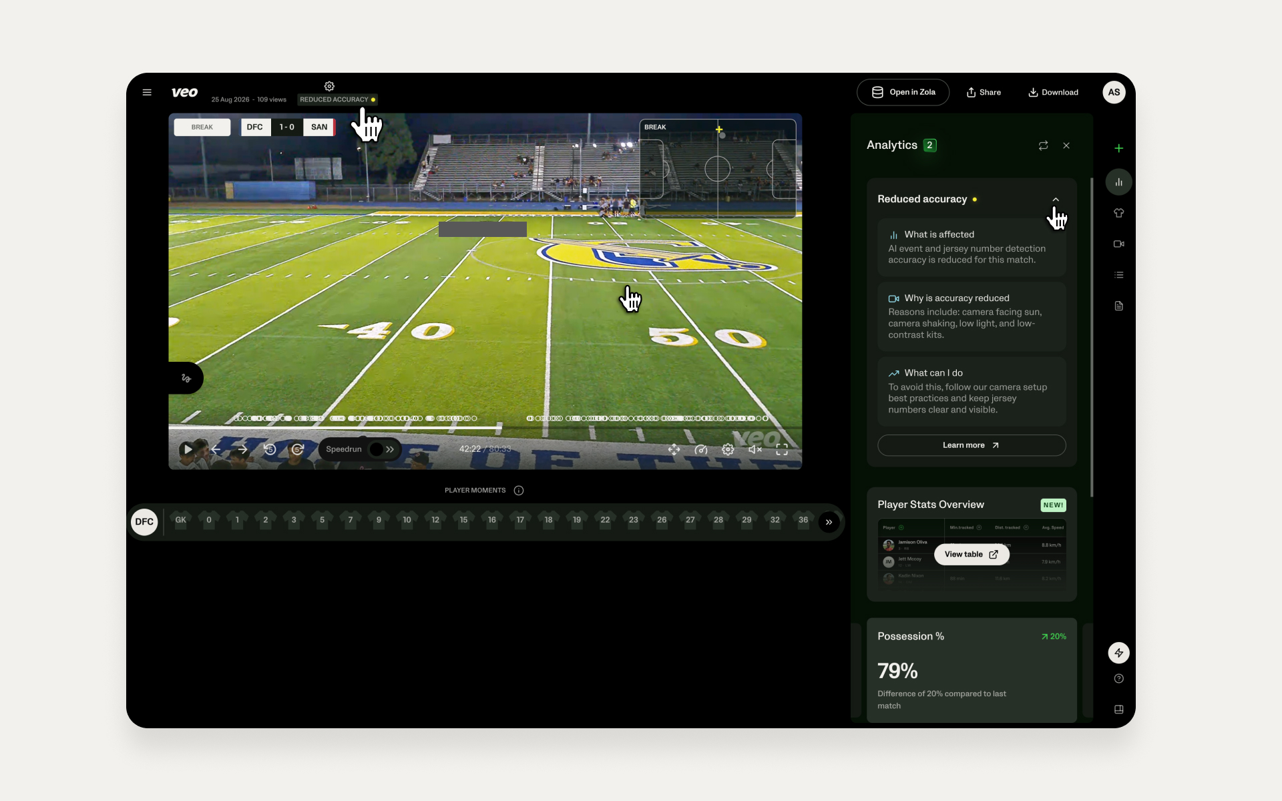
Task: Collapse the Reduced accuracy card
Action: (x=1056, y=200)
